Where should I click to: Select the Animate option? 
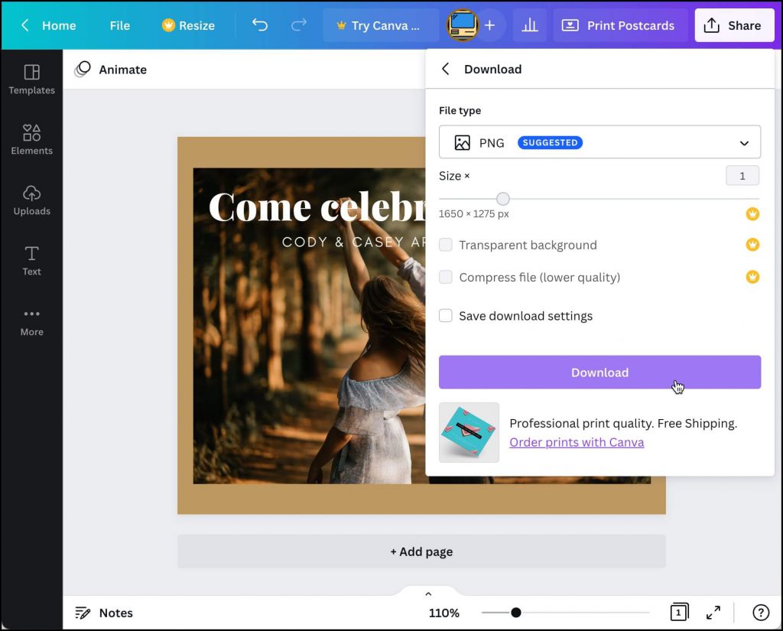tap(109, 70)
